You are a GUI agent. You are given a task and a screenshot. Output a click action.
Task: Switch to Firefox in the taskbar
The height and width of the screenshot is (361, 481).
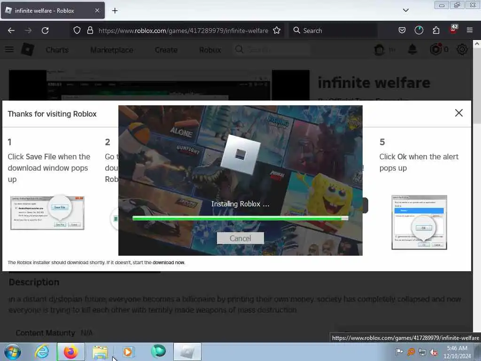coord(70,352)
